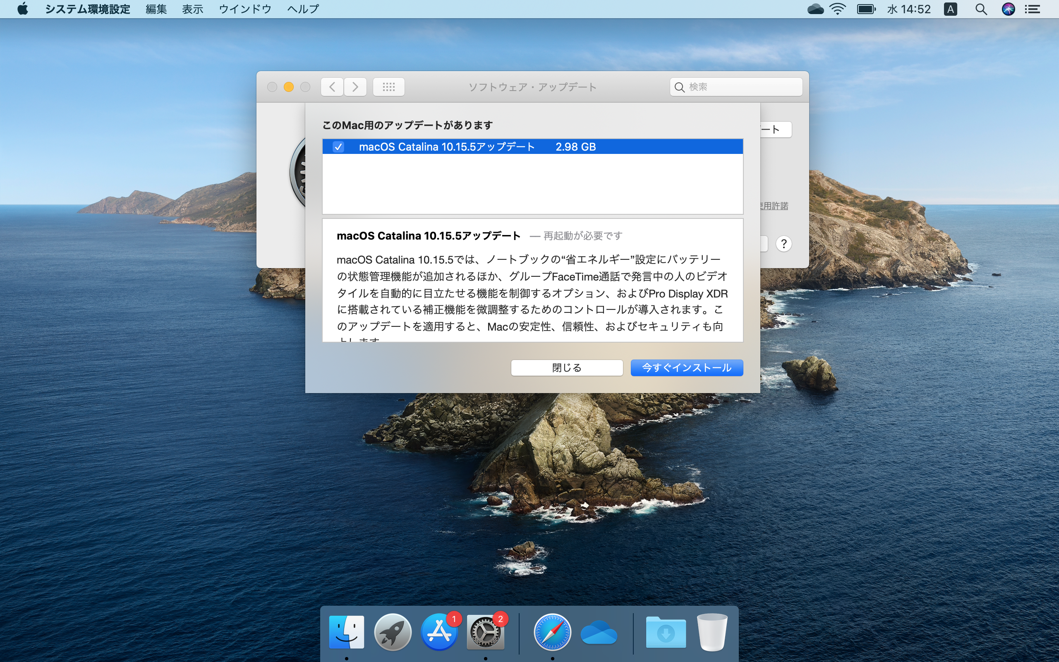
Task: Click 今すぐインストール to start the update
Action: tap(686, 368)
